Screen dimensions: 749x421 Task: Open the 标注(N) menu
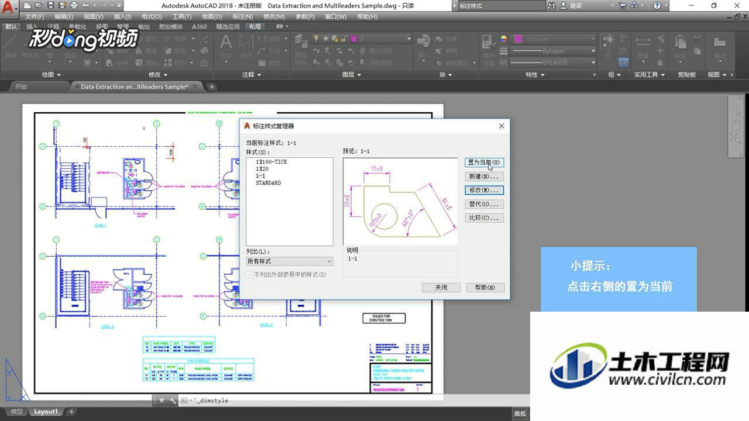point(242,17)
